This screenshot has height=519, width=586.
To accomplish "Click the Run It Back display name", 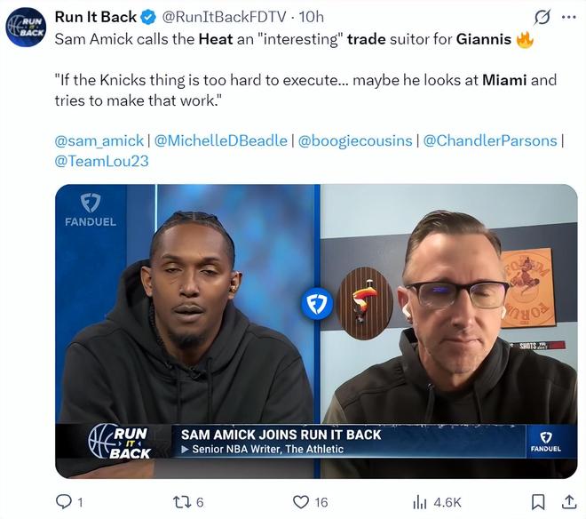I will tap(96, 17).
